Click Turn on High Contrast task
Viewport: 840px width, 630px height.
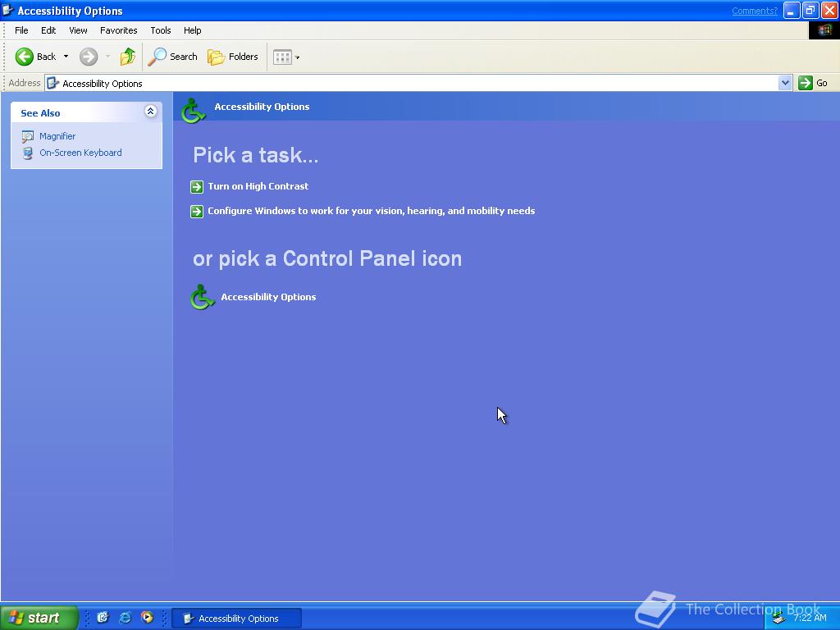[x=258, y=186]
